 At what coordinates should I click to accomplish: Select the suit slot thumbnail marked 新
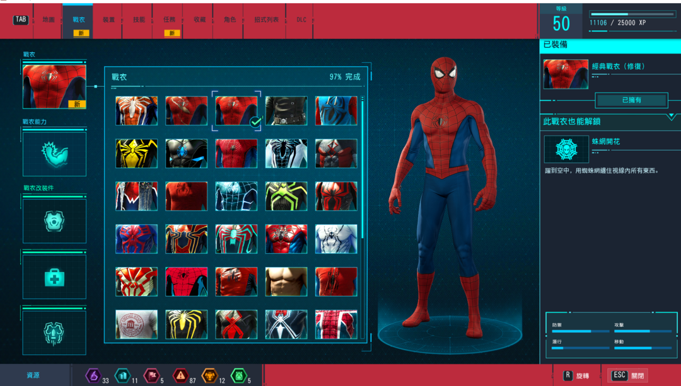(x=54, y=86)
